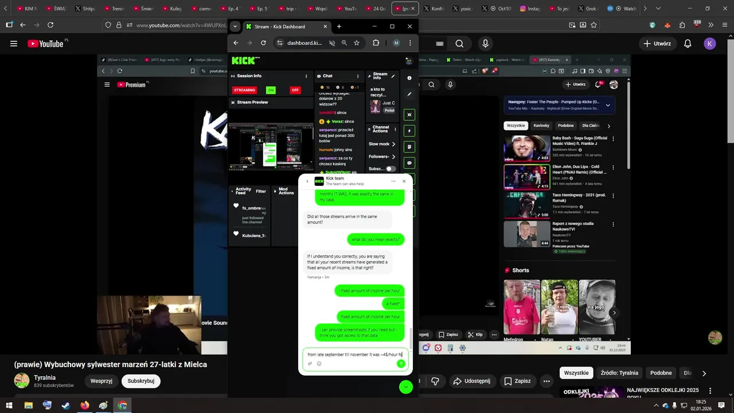Click the Kick dashboard info sidebar icon
This screenshot has width=734, height=413.
point(409,78)
